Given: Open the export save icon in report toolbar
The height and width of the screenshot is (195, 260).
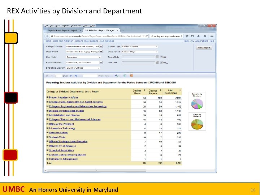Looking at the screenshot, I should pyautogui.click(x=117, y=75).
